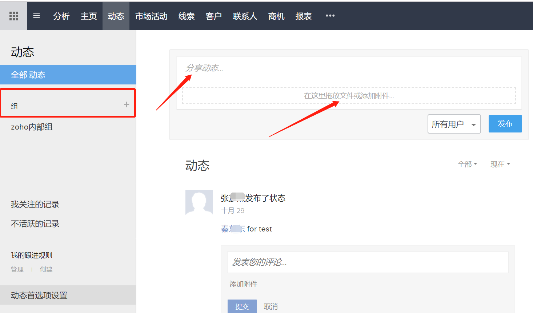Image resolution: width=533 pixels, height=313 pixels.
Task: Click 创建 under 我的跟进规则
Action: point(46,269)
